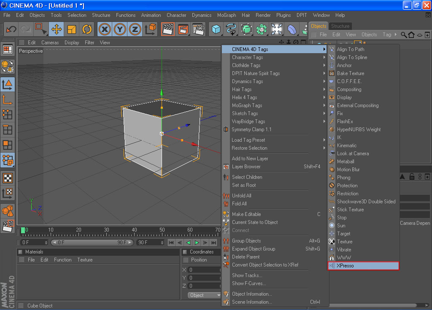Click the search magnifier in Objects panel
This screenshot has height=310, width=432.
[x=404, y=35]
